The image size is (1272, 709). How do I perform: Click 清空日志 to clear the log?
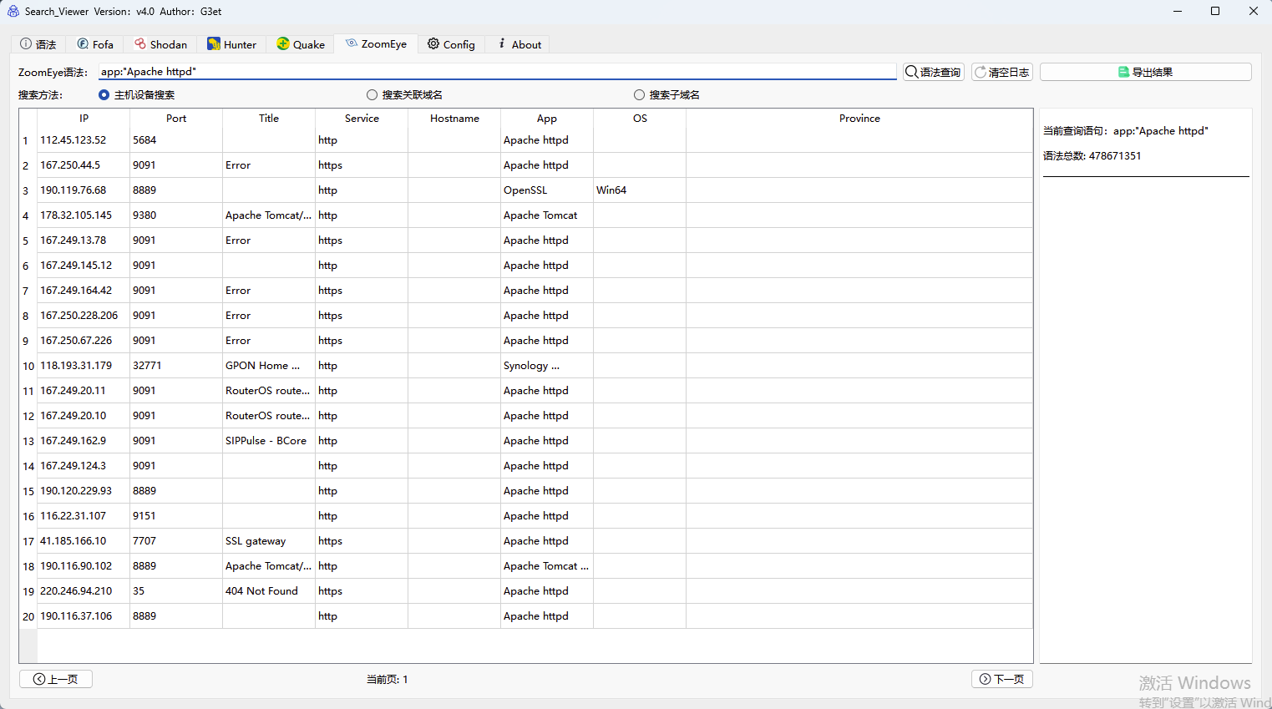[x=1002, y=72]
